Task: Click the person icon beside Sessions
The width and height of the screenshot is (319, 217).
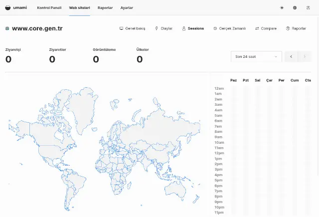Action: 184,28
